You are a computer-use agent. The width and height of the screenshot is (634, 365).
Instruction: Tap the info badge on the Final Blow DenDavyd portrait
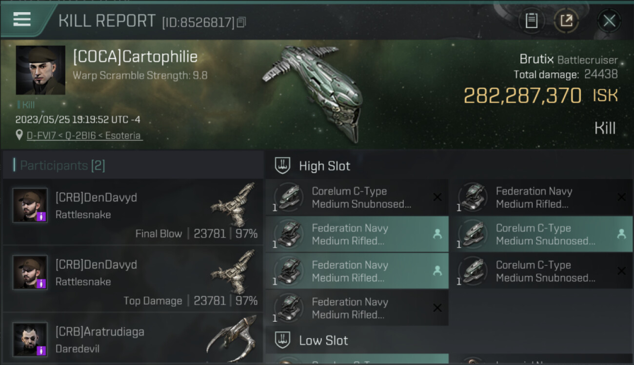(41, 216)
